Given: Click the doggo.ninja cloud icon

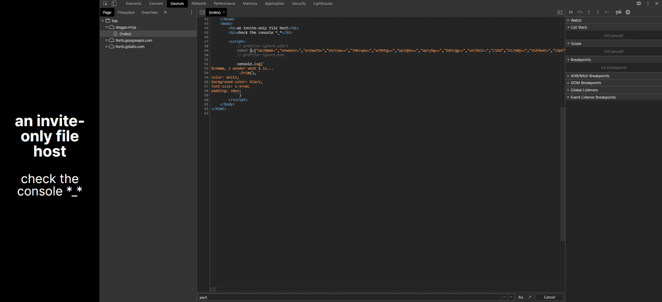Looking at the screenshot, I should pos(112,27).
